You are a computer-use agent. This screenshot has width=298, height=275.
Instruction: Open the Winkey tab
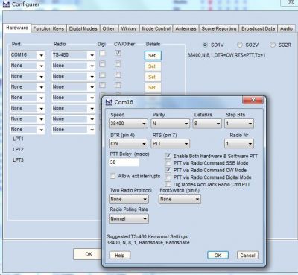point(129,28)
